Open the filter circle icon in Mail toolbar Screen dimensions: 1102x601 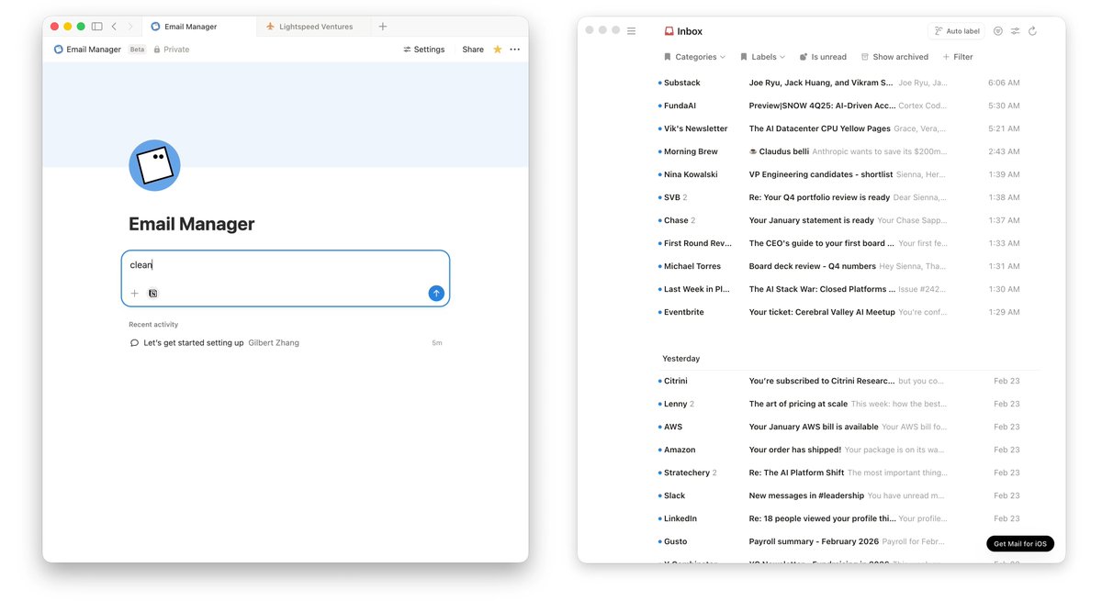click(x=998, y=31)
